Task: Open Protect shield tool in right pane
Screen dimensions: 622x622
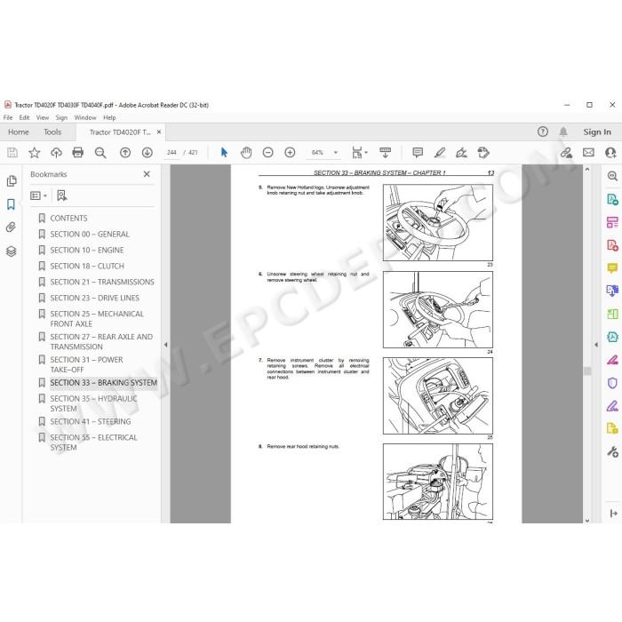Action: [x=612, y=383]
